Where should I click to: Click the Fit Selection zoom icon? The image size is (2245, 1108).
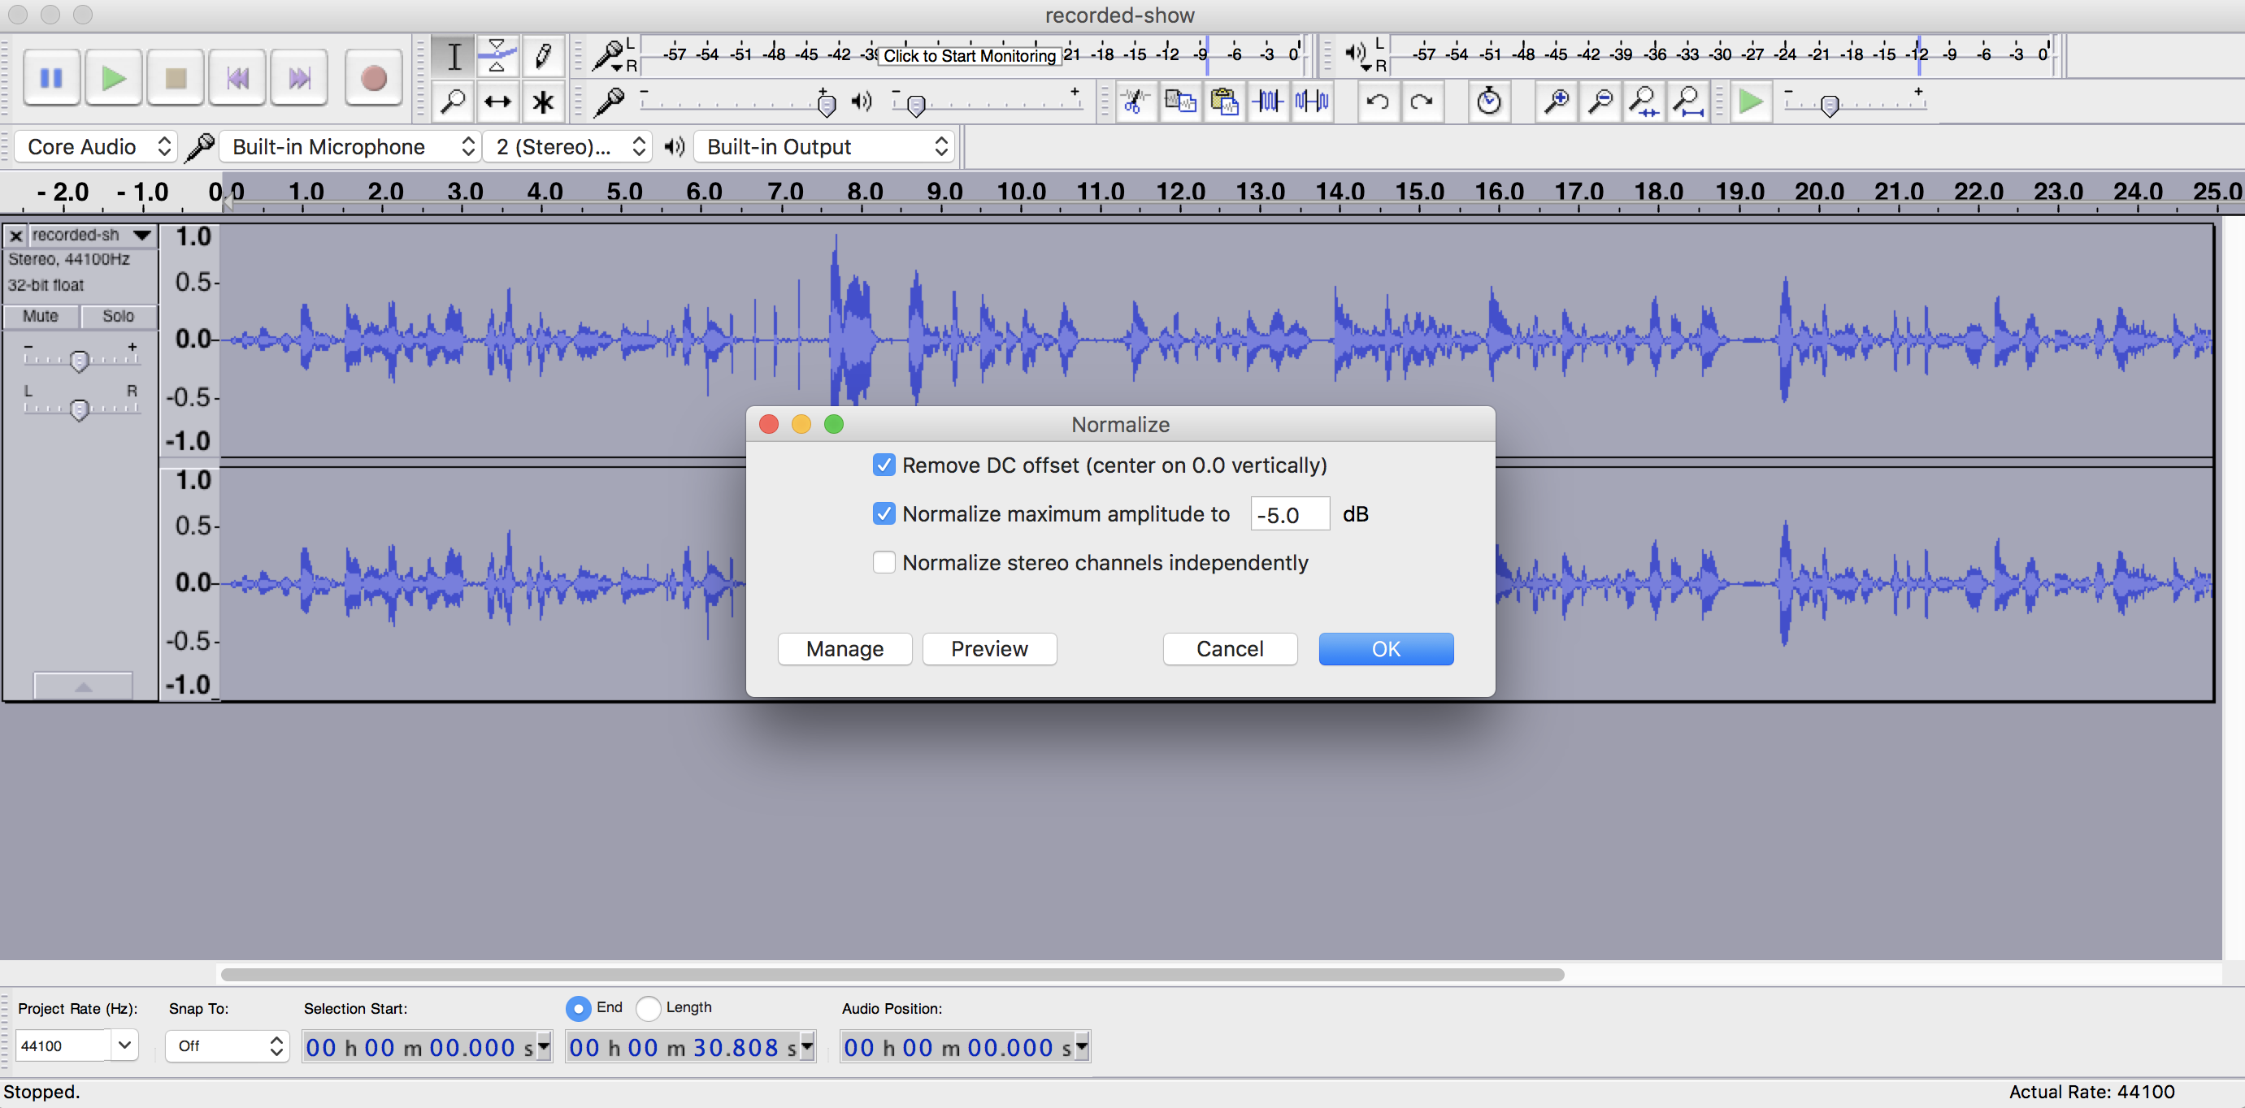pyautogui.click(x=1644, y=102)
